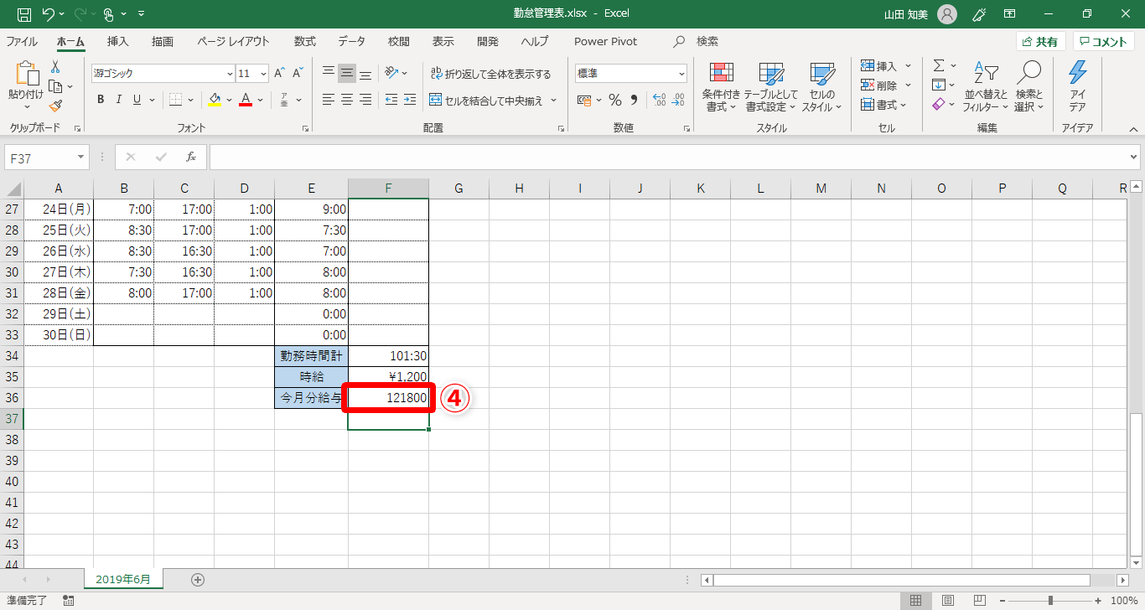Expand the Name Box dropdown arrow

pos(81,157)
